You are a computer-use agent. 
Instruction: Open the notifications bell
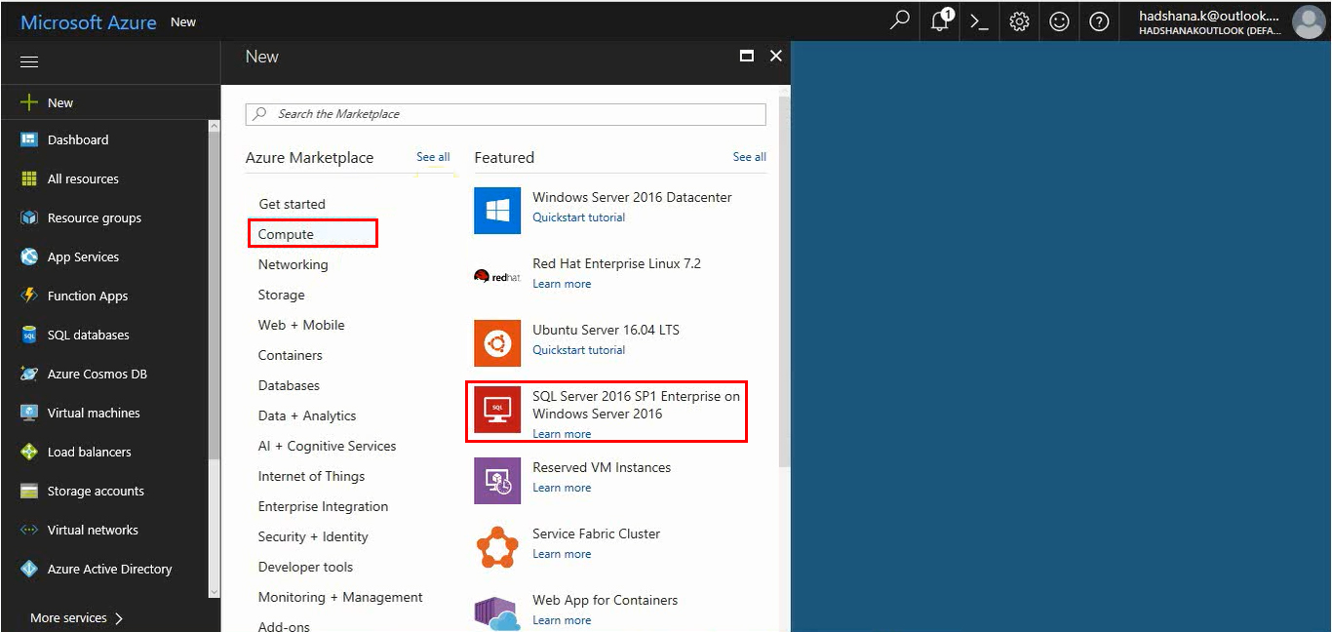click(x=939, y=20)
